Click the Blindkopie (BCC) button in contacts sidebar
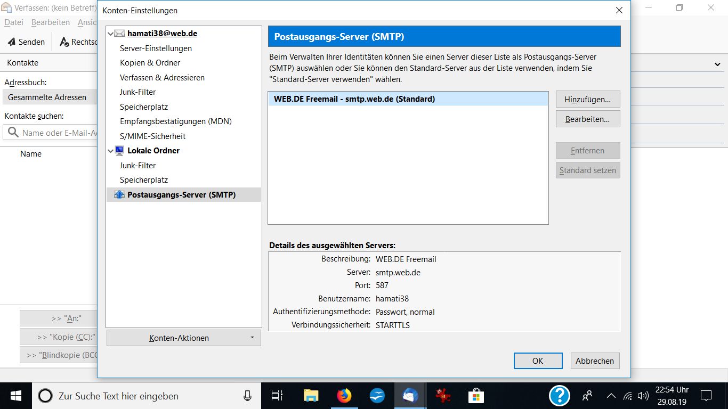Image resolution: width=728 pixels, height=409 pixels. pos(59,355)
